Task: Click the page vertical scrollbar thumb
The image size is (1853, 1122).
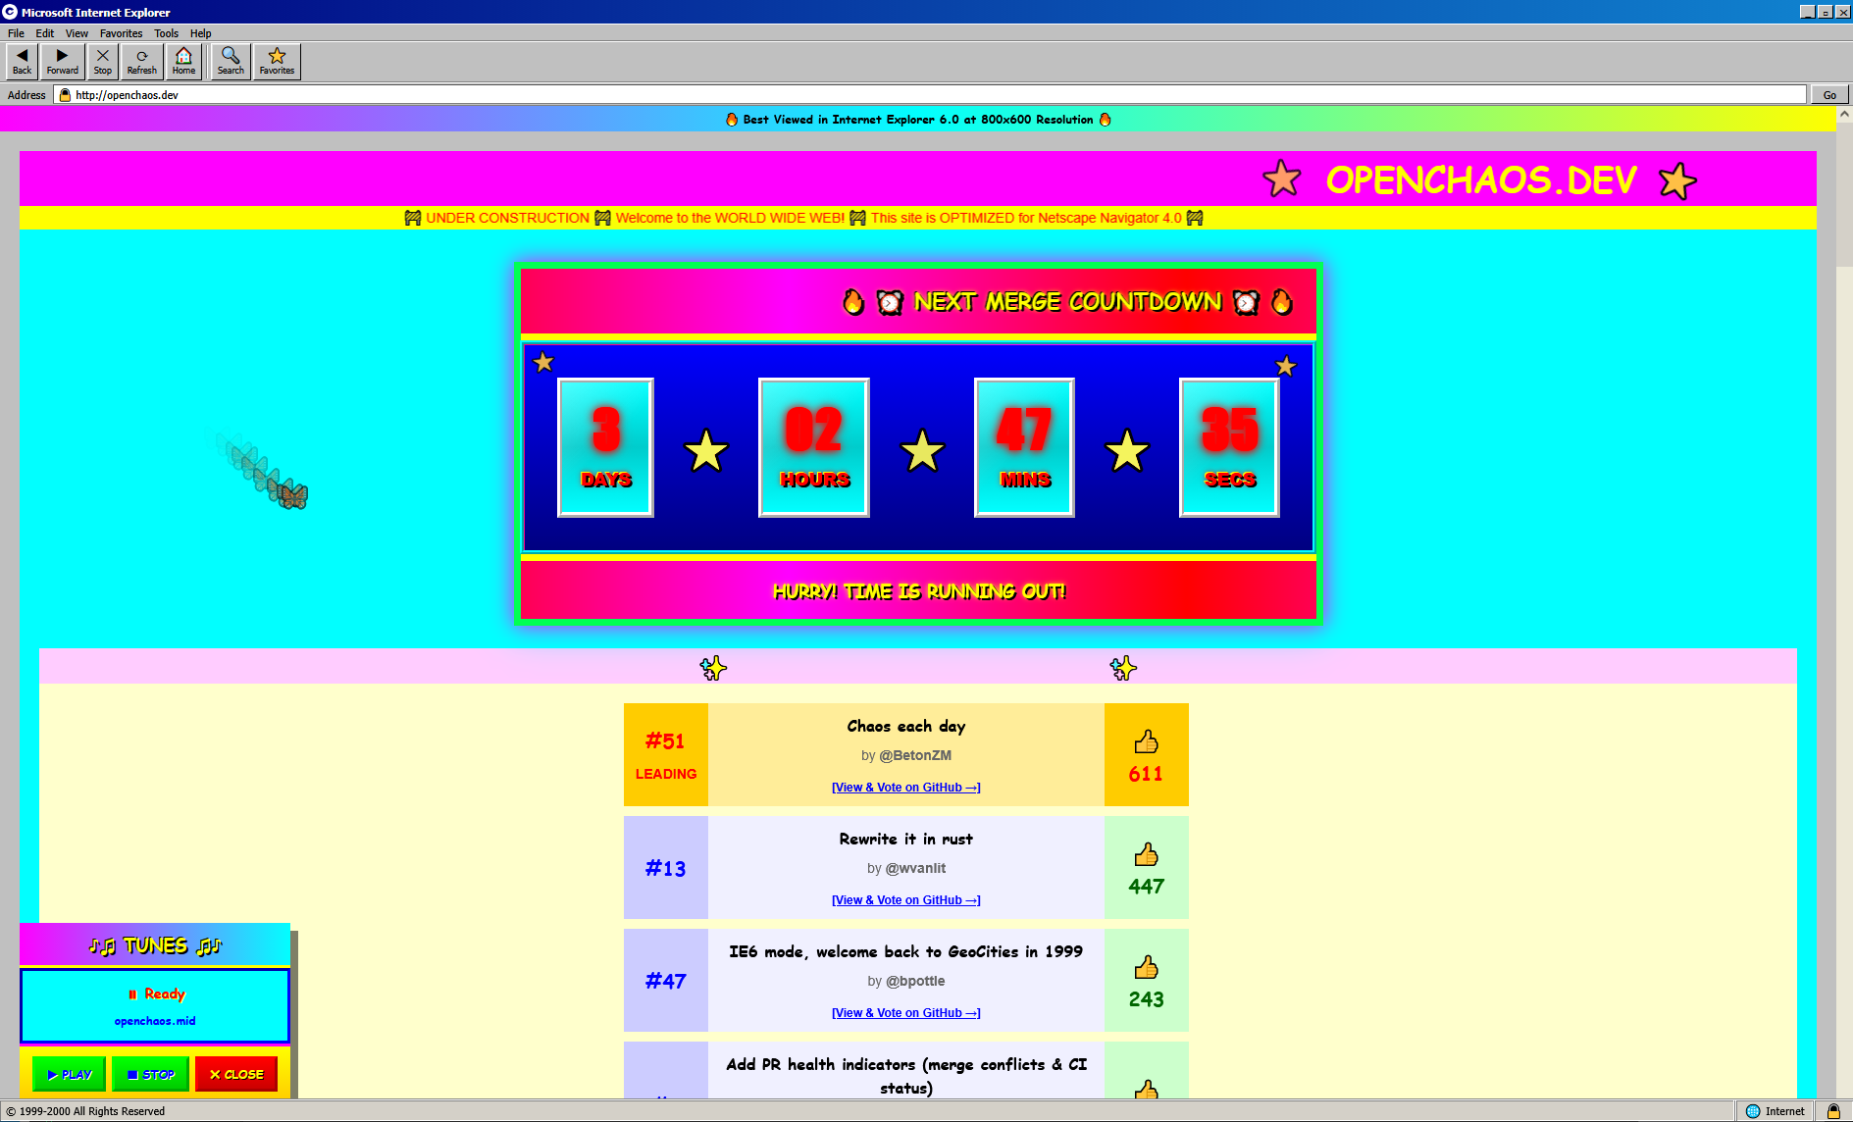Action: pyautogui.click(x=1844, y=192)
